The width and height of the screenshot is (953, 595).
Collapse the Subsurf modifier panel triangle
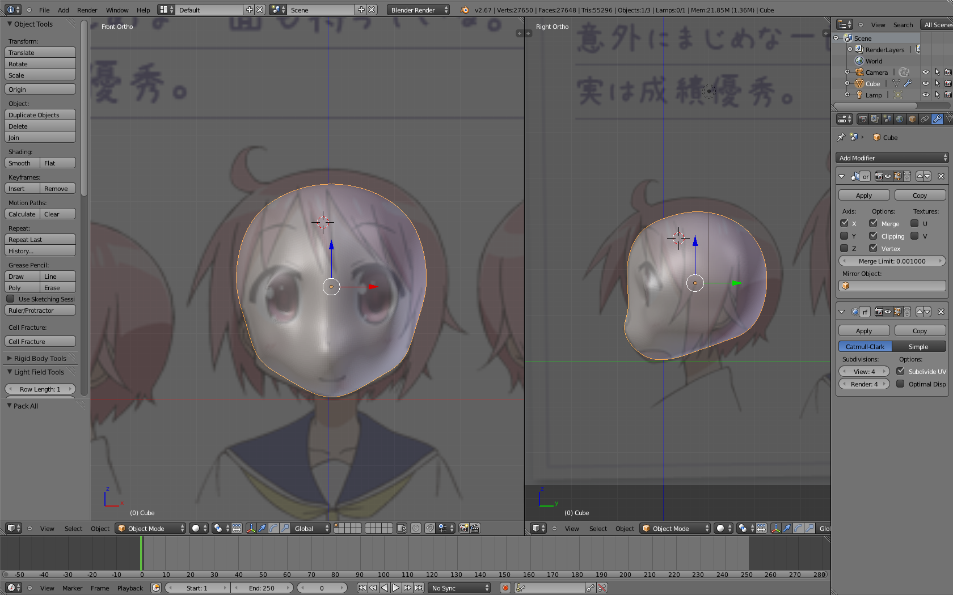click(x=842, y=312)
